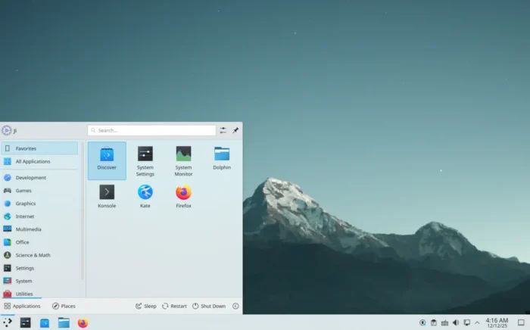This screenshot has height=330, width=530.
Task: Pin the application launcher open
Action: point(235,130)
